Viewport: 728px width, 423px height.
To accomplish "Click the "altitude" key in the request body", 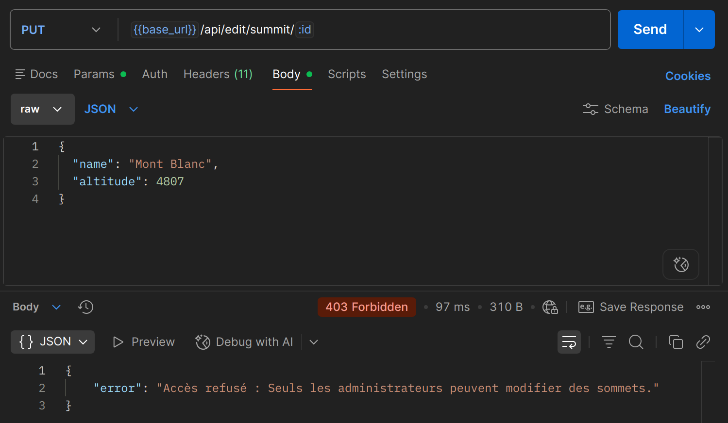I will pyautogui.click(x=107, y=181).
